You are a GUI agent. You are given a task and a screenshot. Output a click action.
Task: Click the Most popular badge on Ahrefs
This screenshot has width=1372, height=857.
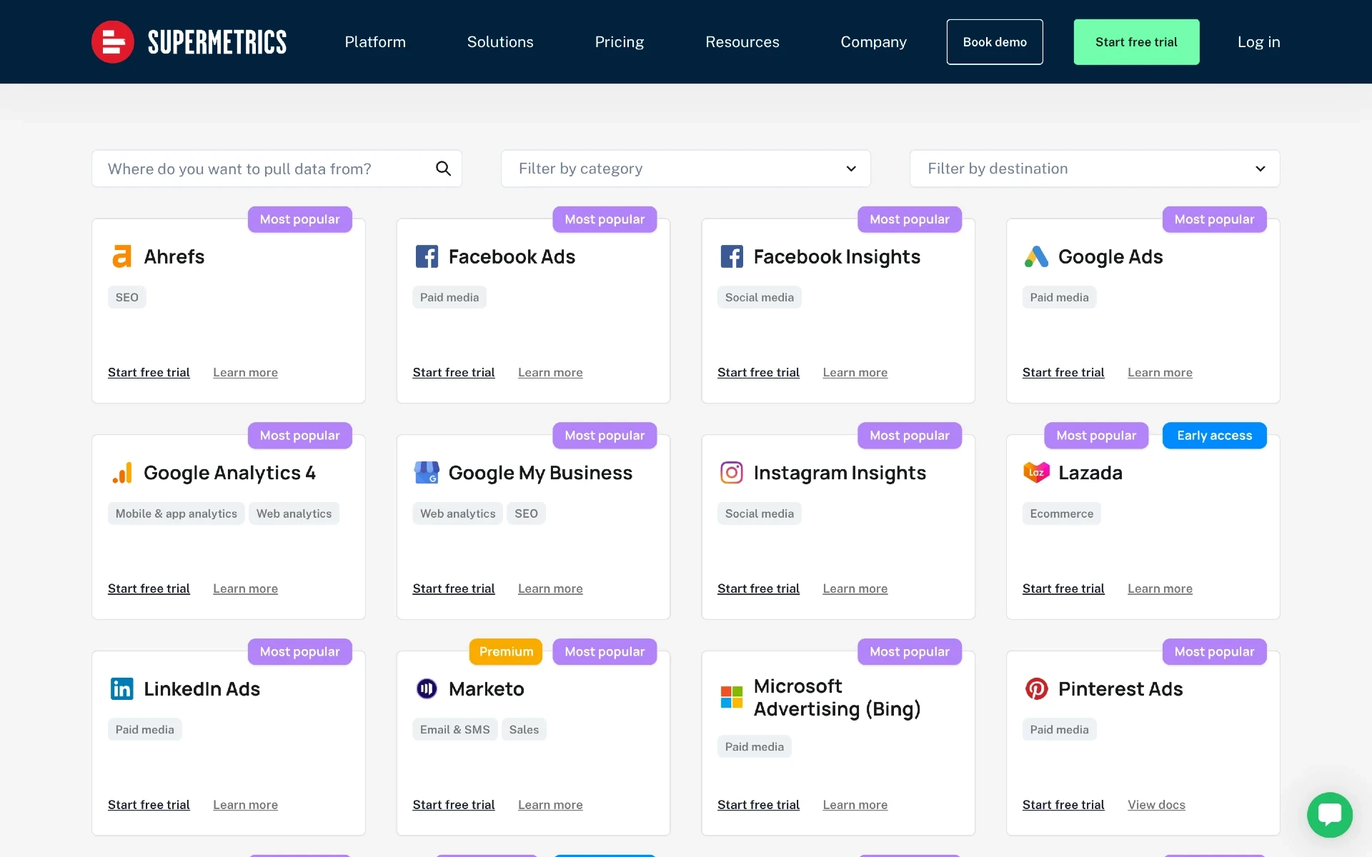[x=299, y=219]
